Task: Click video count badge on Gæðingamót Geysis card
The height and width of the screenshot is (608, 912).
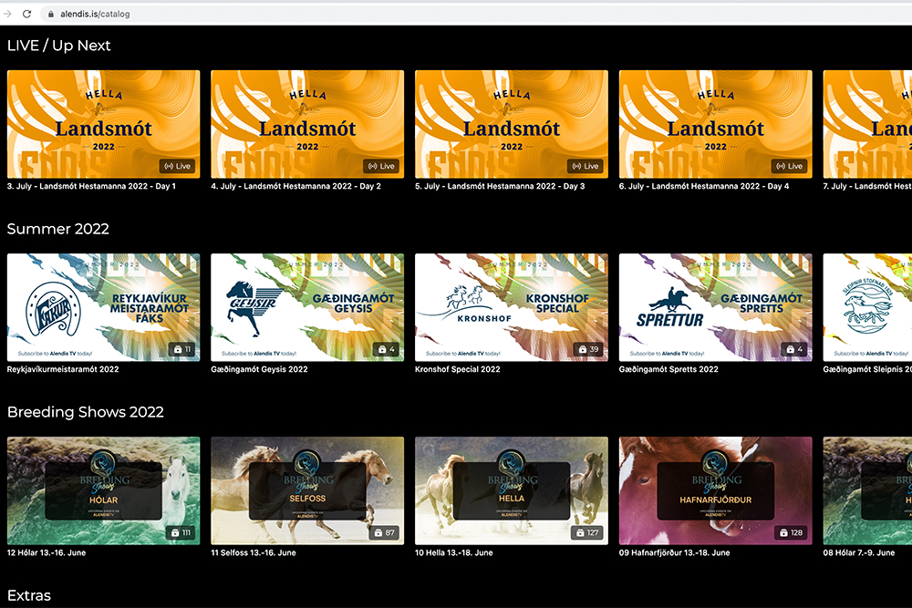Action: pos(387,349)
